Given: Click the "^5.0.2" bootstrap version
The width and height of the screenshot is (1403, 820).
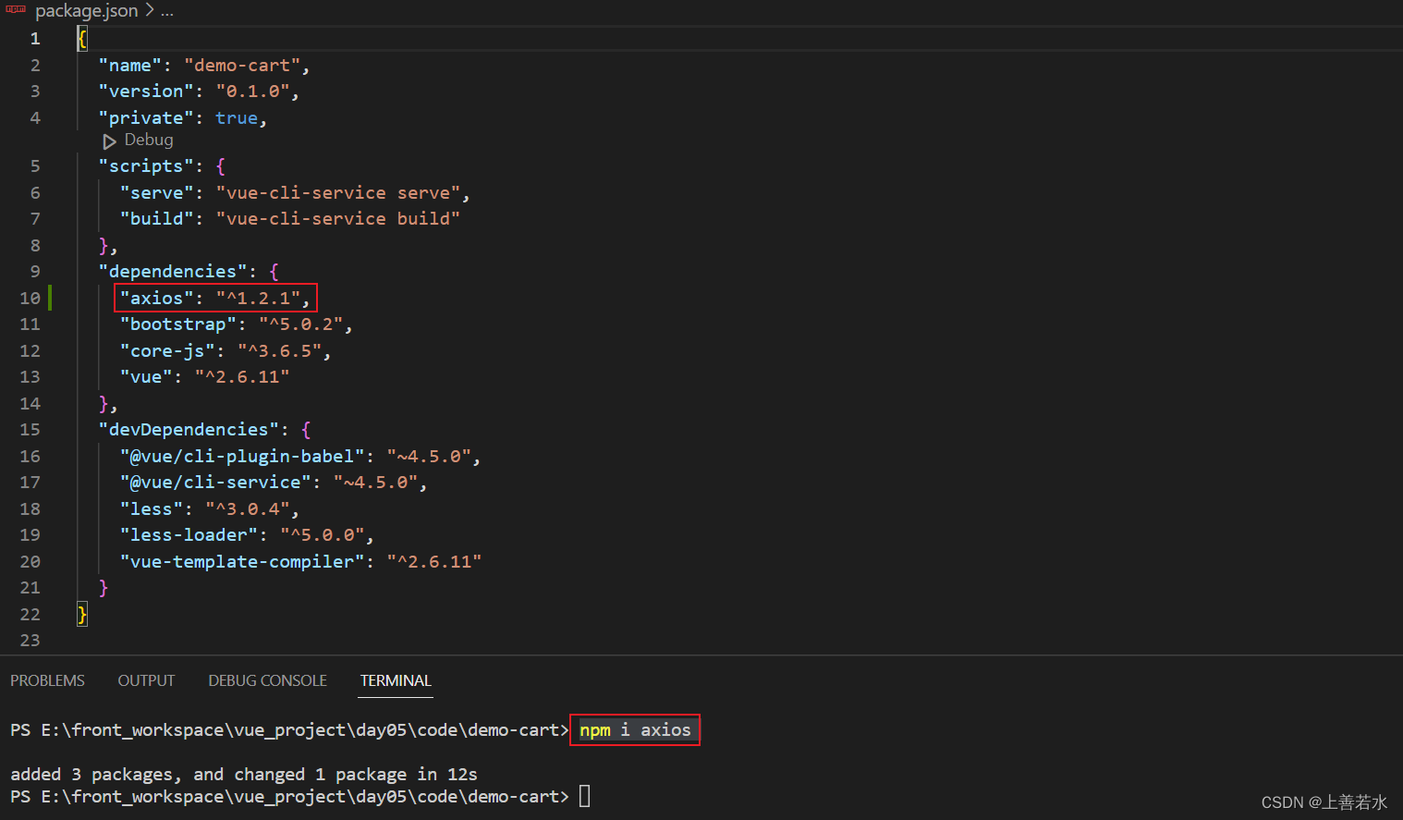Looking at the screenshot, I should [300, 324].
